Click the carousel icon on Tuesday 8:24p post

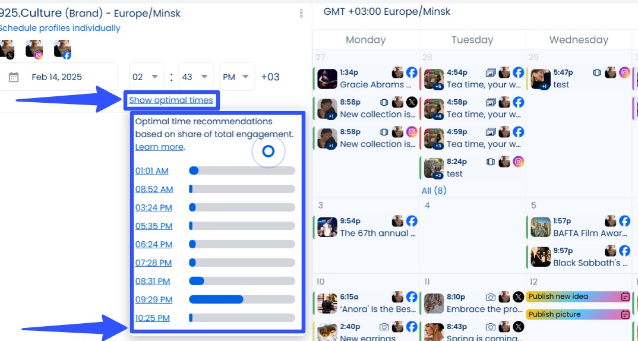tap(491, 162)
